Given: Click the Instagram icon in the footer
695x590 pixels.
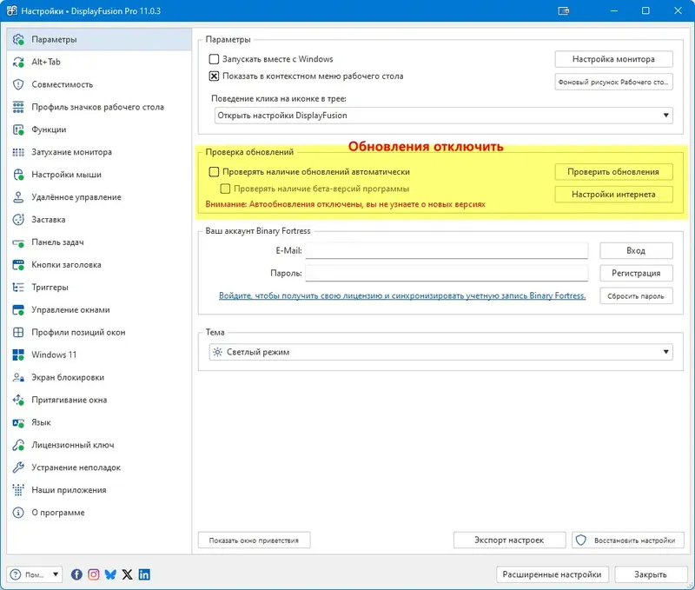Looking at the screenshot, I should pos(94,574).
